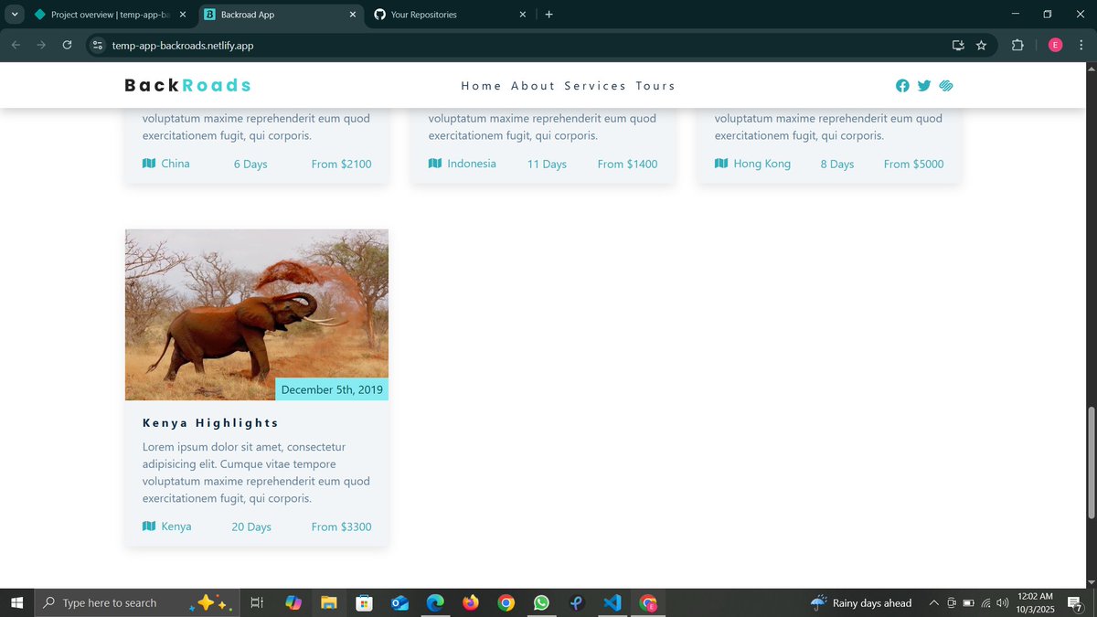1097x617 pixels.
Task: Open a new browser tab with the plus button
Action: pyautogui.click(x=548, y=15)
